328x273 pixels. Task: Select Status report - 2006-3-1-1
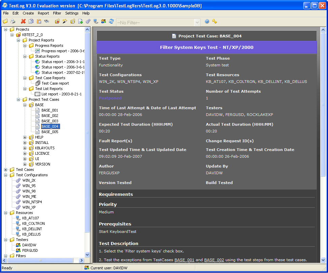[x=63, y=62]
